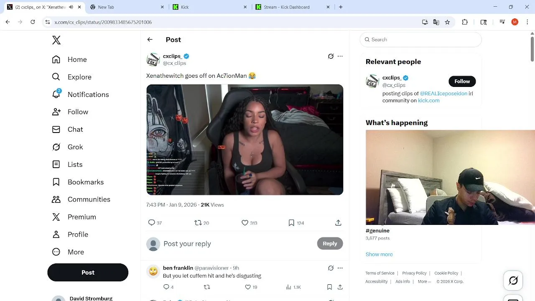Open more options on cxclips_ post
Viewport: 535px width, 301px height.
click(340, 56)
